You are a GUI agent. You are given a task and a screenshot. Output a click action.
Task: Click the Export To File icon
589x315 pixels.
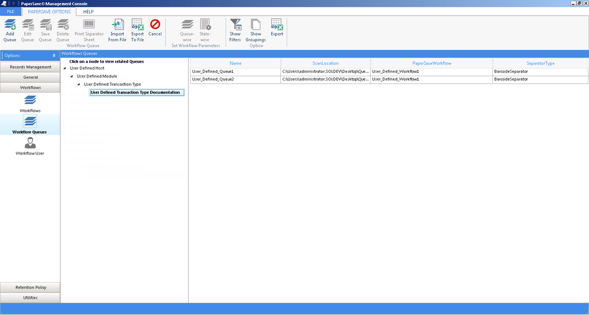[x=138, y=25]
